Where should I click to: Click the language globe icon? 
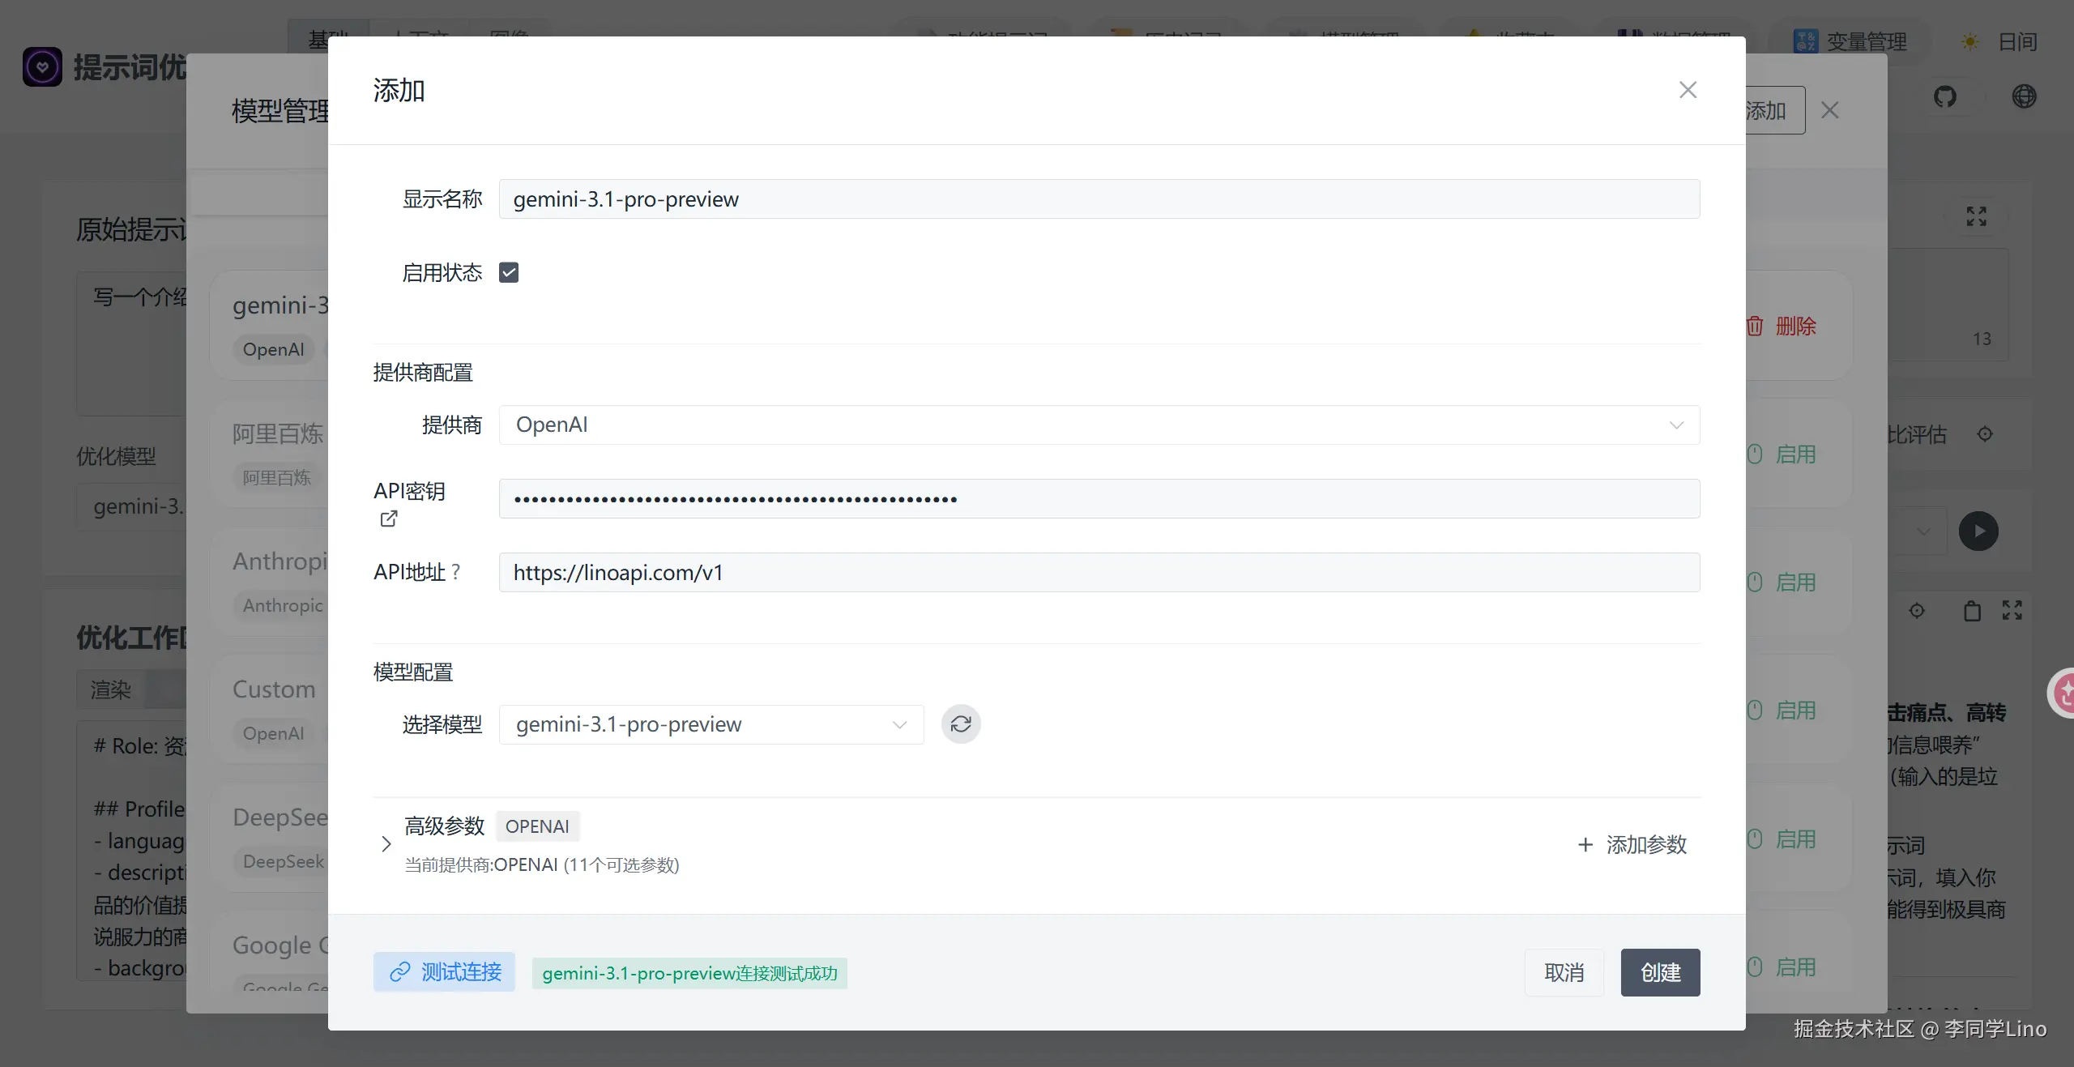pyautogui.click(x=2024, y=97)
